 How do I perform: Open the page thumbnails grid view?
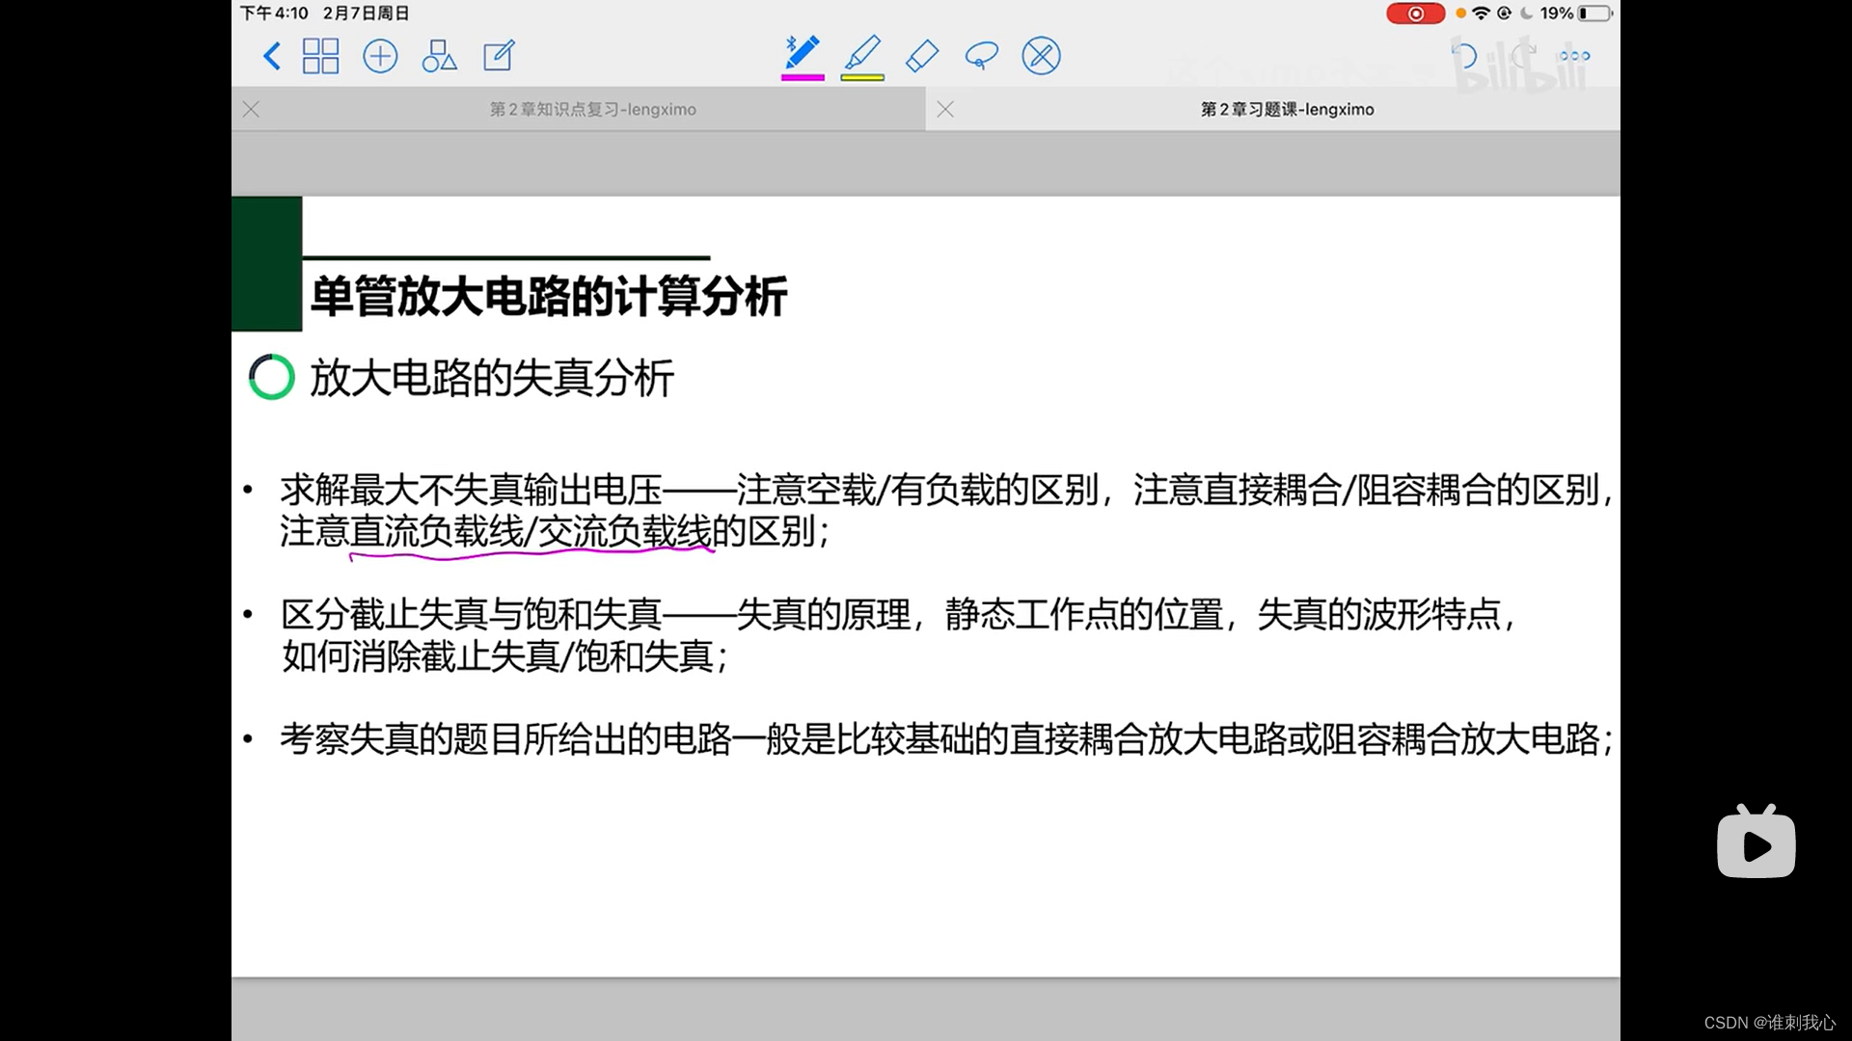(320, 56)
